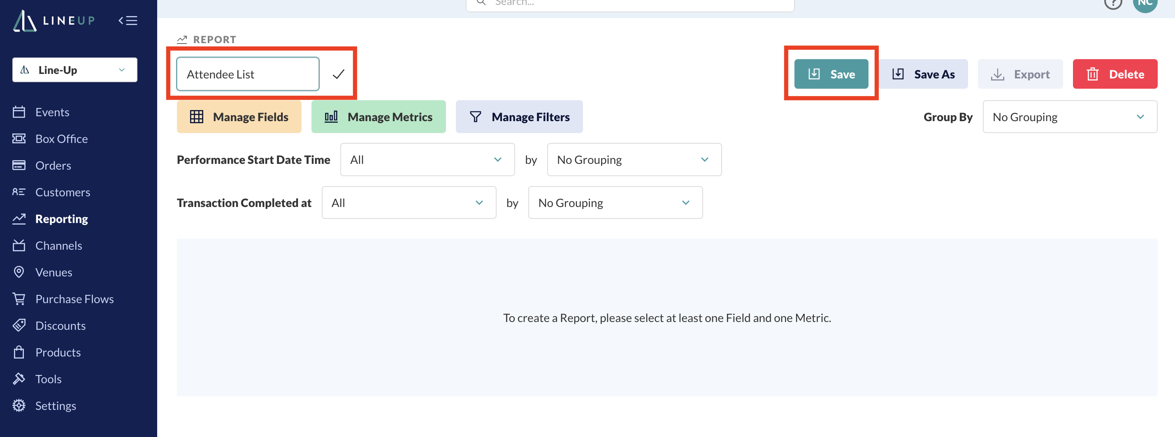This screenshot has height=437, width=1175.
Task: Edit the Attendee List report name field
Action: pos(248,74)
